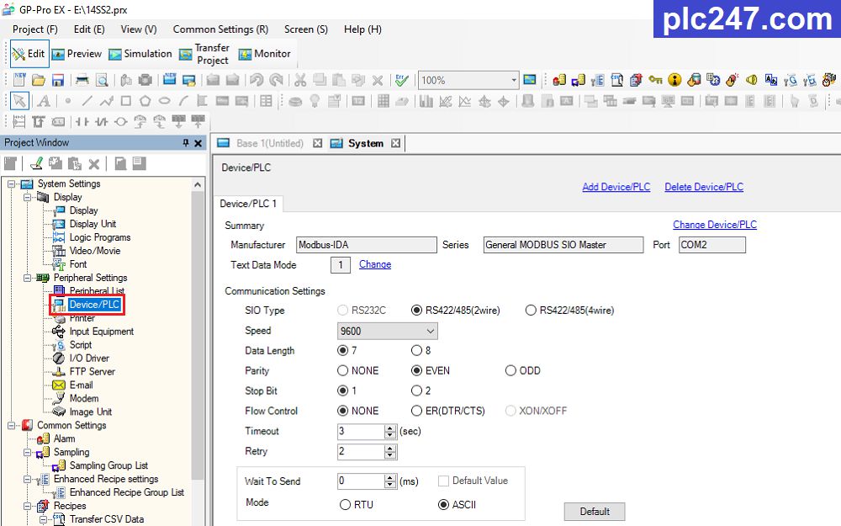Cut selection with the scissors icon
The width and height of the screenshot is (841, 526).
click(x=300, y=80)
